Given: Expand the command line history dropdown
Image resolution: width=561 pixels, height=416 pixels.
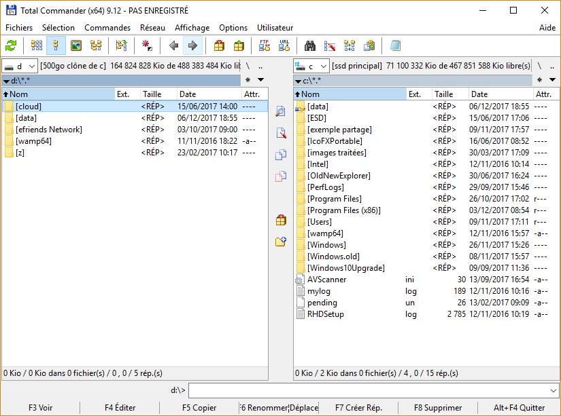Looking at the screenshot, I should coord(552,391).
